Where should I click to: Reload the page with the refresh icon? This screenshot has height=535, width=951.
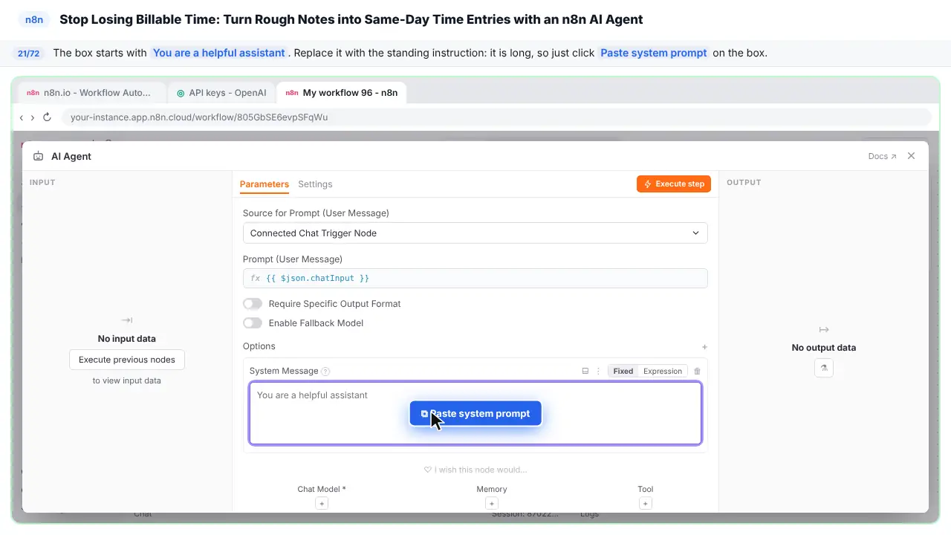[x=47, y=117]
